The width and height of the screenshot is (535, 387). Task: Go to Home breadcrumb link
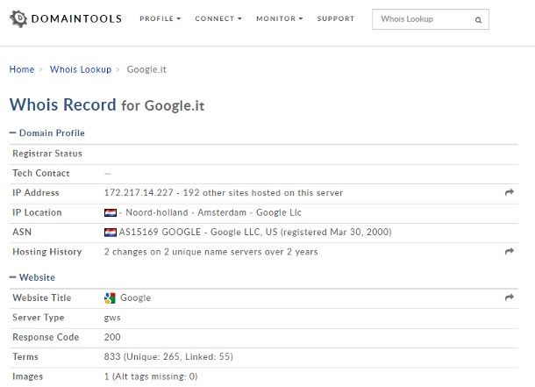(x=22, y=69)
